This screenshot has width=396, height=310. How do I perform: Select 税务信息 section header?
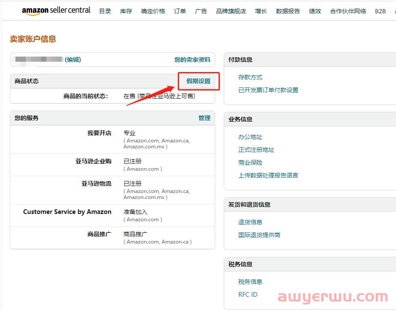[240, 264]
